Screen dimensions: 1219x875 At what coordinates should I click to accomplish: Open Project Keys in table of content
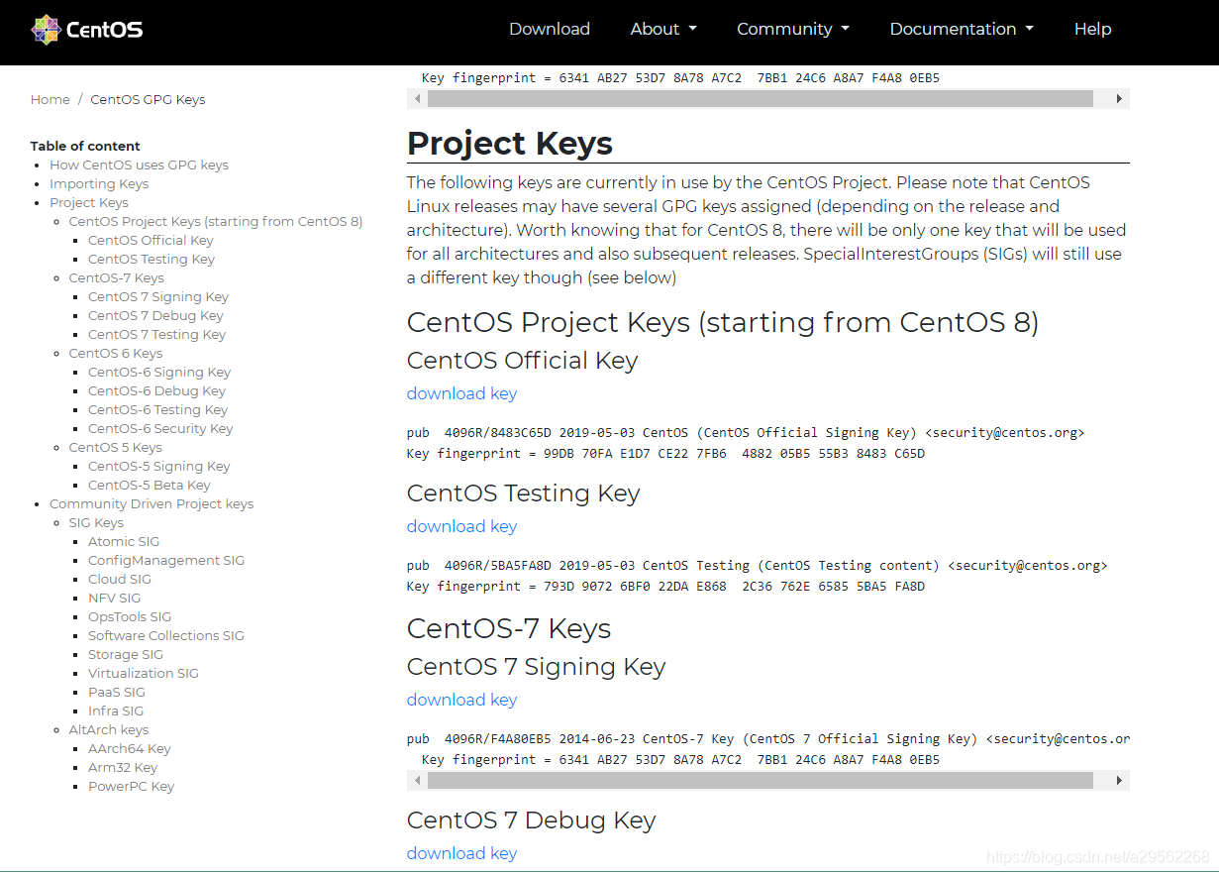tap(89, 203)
